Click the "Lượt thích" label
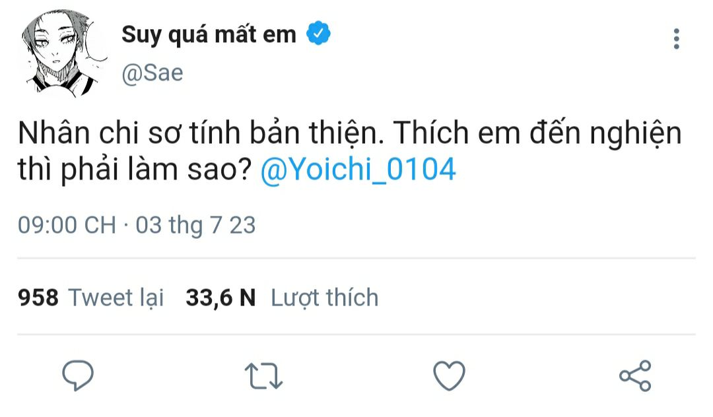This screenshot has height=417, width=713. pos(325,298)
